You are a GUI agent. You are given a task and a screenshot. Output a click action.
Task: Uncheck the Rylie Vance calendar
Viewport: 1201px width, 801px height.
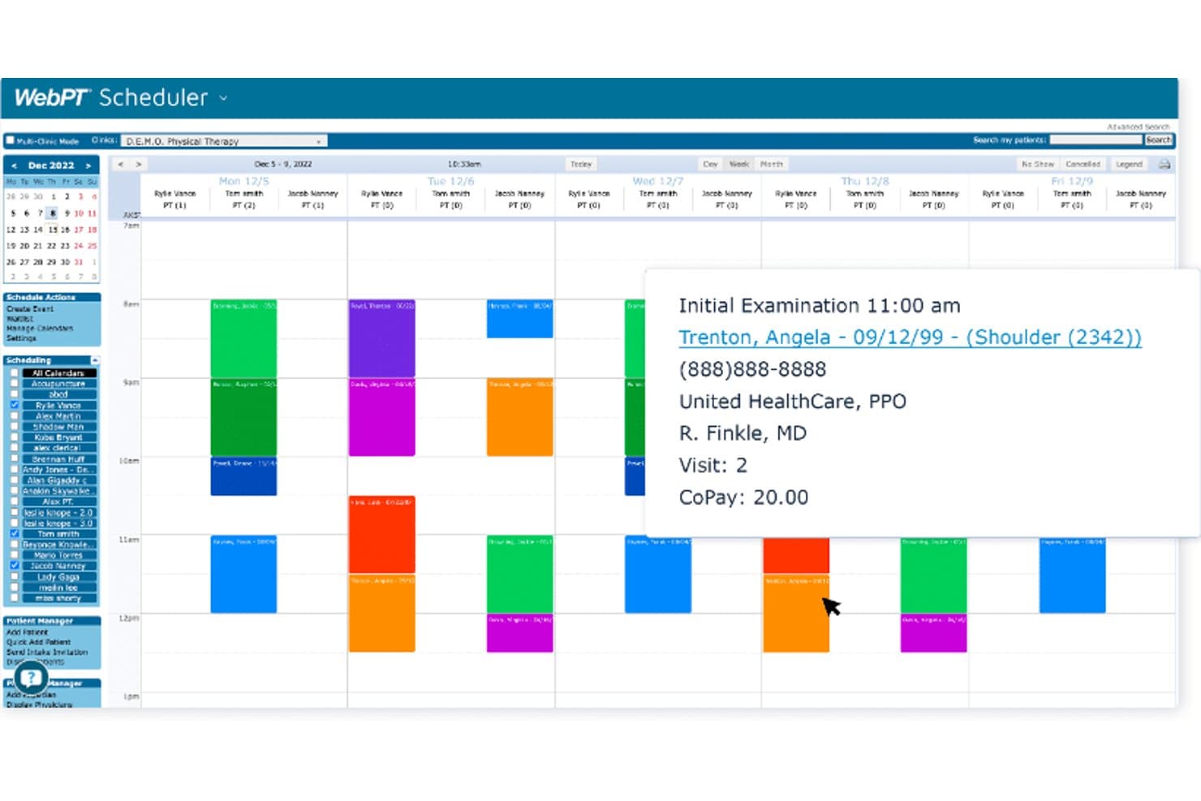[14, 405]
